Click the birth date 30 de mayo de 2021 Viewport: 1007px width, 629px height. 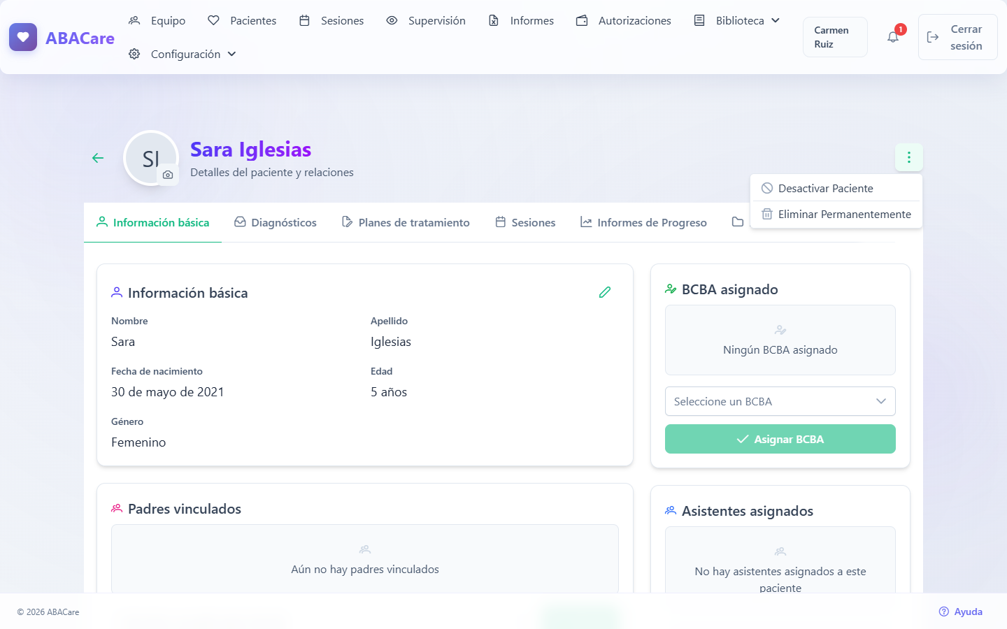click(x=168, y=392)
